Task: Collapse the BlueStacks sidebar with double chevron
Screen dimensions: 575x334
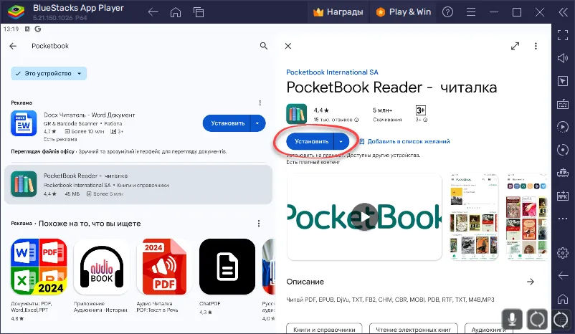Action: (564, 12)
